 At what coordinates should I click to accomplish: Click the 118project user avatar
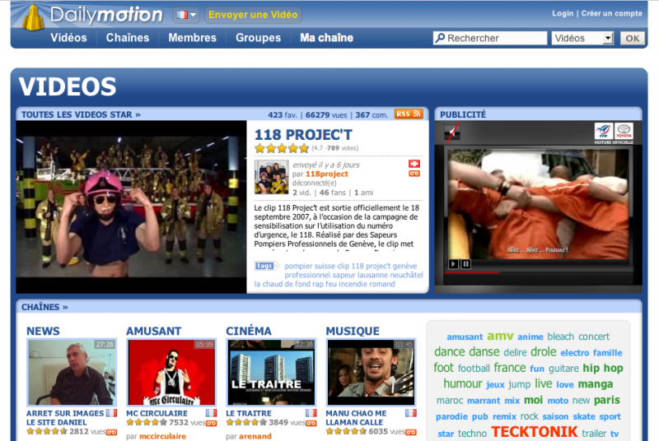pos(271,177)
